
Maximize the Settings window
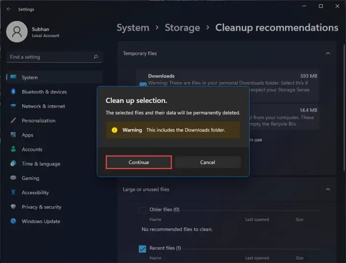coord(321,6)
